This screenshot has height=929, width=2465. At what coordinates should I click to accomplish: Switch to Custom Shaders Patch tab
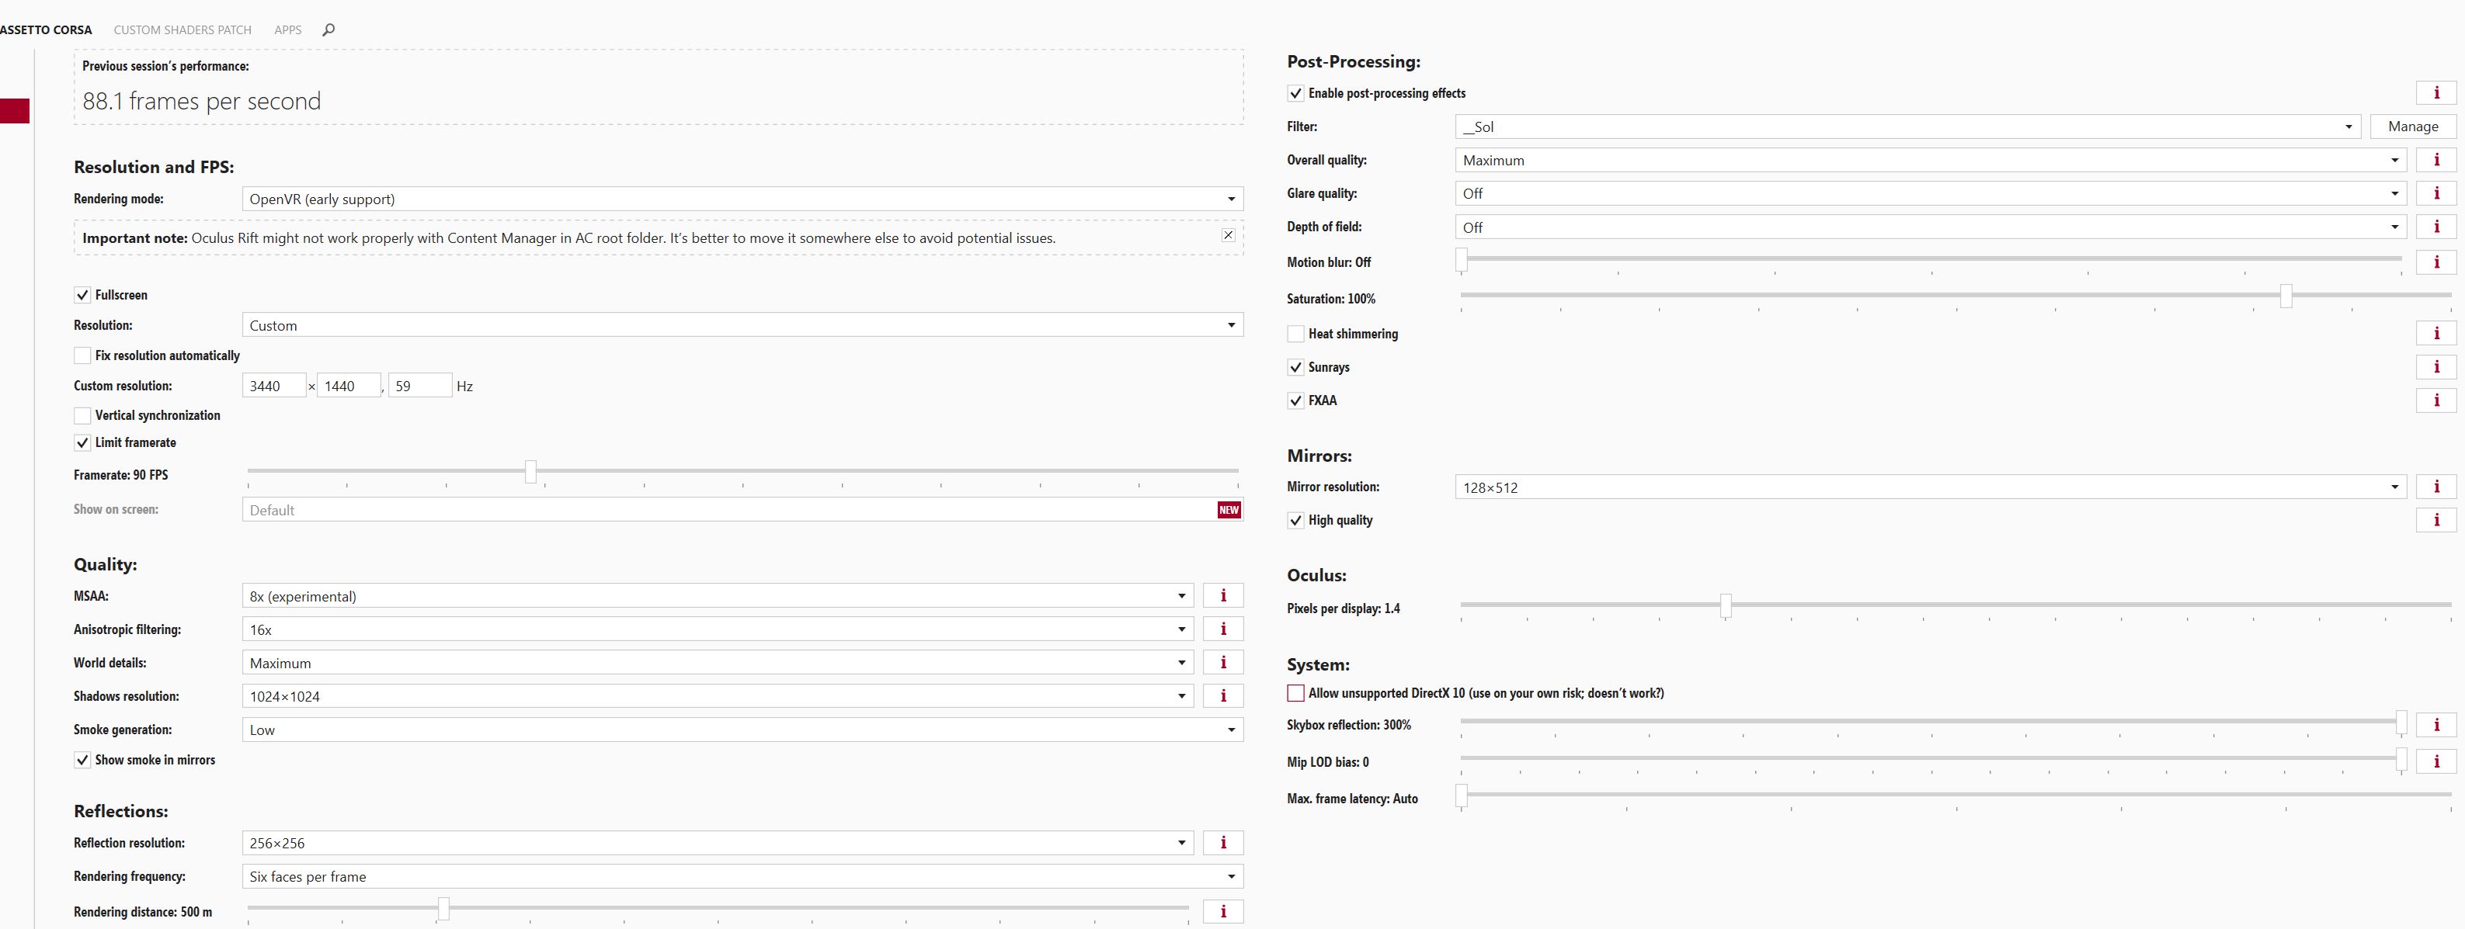183,29
